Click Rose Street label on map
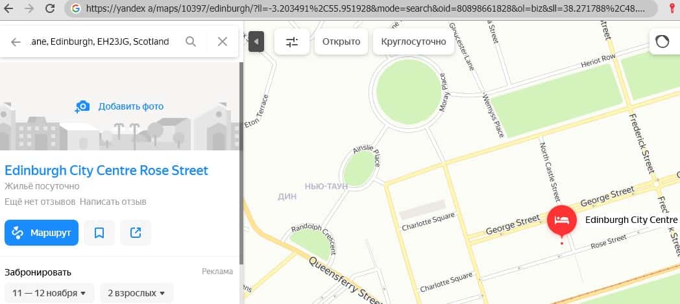 click(x=609, y=242)
